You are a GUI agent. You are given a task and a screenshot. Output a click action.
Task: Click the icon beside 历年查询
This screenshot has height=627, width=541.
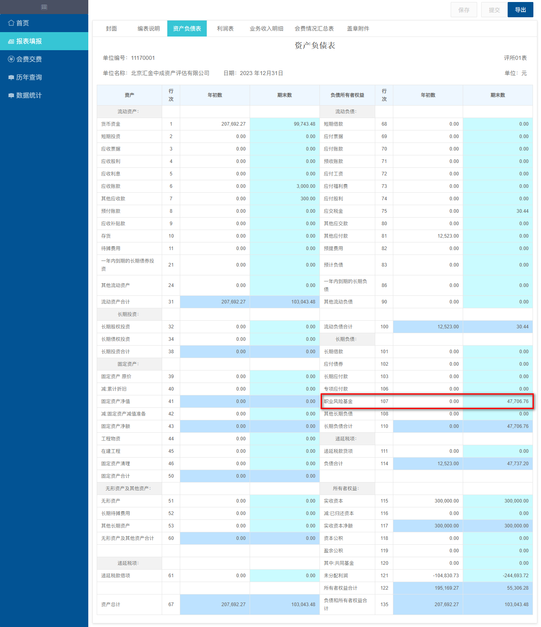pos(11,77)
